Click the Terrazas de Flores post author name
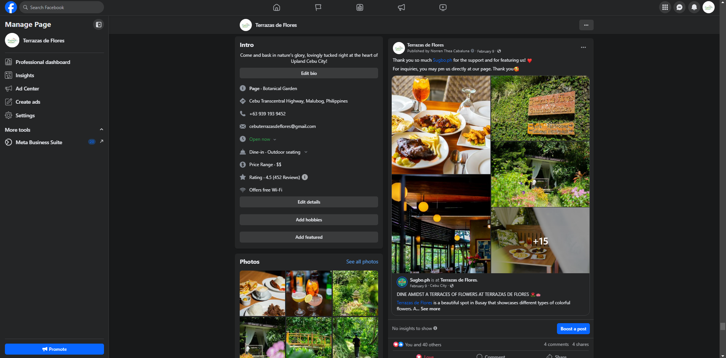This screenshot has height=358, width=726. click(x=425, y=45)
